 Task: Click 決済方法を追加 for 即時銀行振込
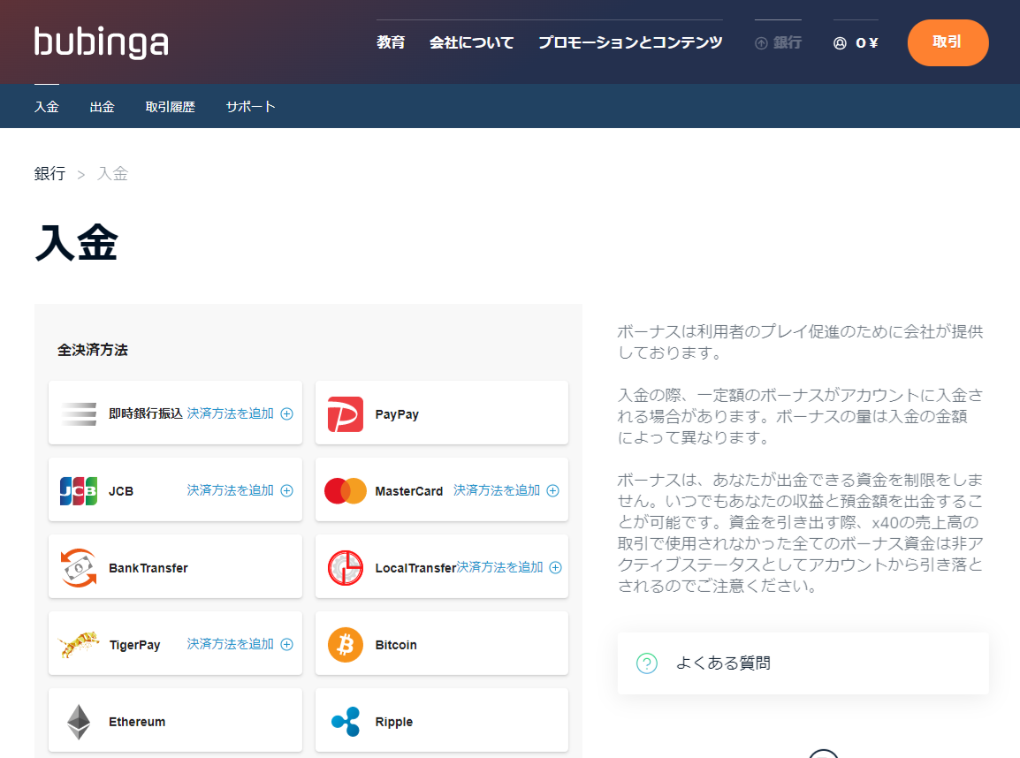pos(231,413)
